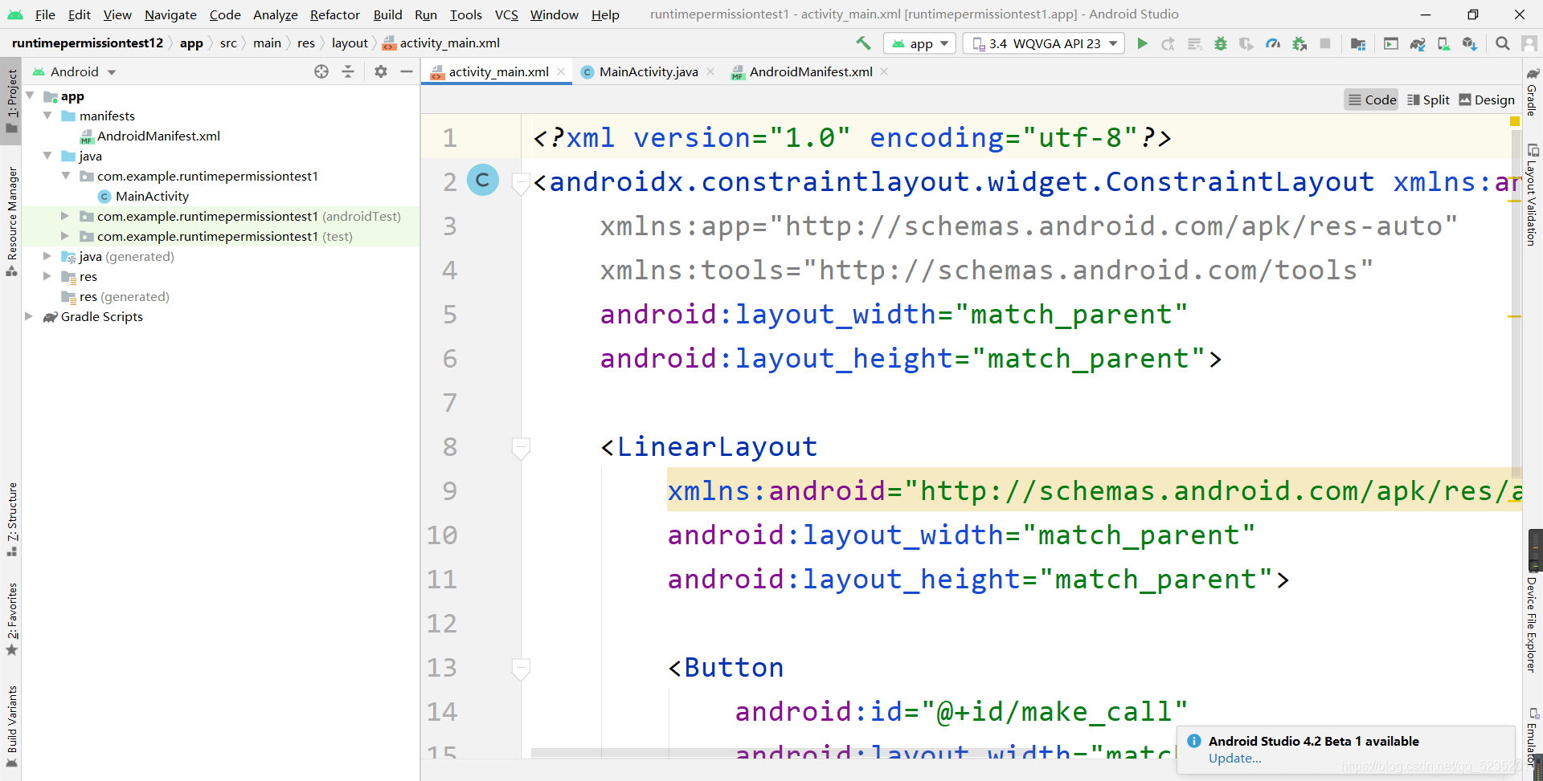Click the Apply Code Changes icon
Image resolution: width=1543 pixels, height=781 pixels.
coord(1195,43)
